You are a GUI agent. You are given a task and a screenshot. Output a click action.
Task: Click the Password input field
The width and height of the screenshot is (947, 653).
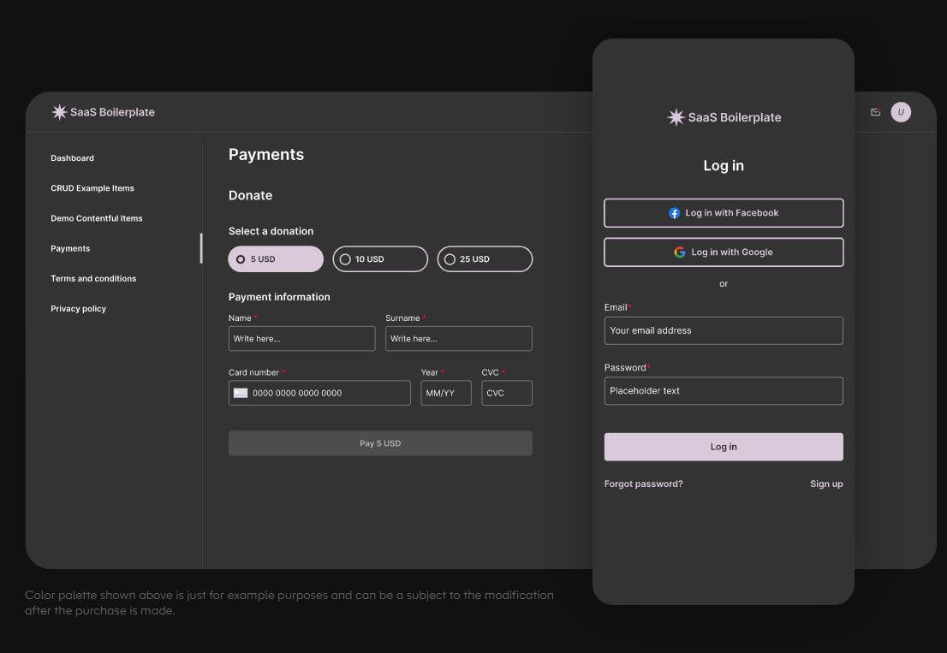point(724,391)
